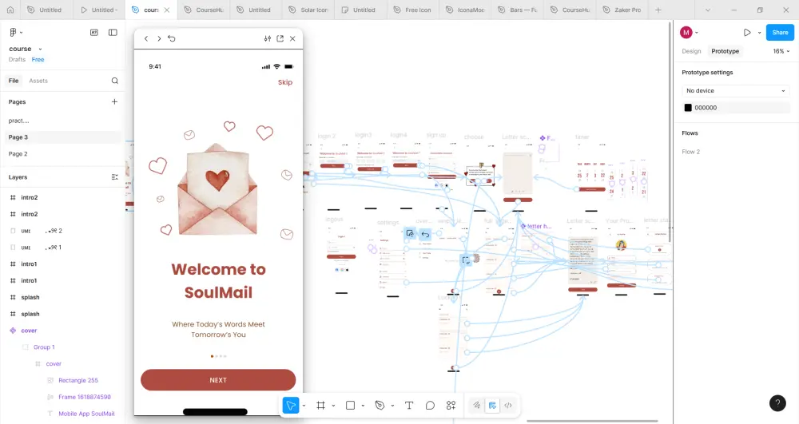Click the Present play icon
This screenshot has width=799, height=424.
click(x=747, y=33)
